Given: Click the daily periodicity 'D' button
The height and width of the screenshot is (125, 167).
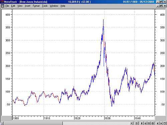Looking at the screenshot, I should (x=137, y=123).
